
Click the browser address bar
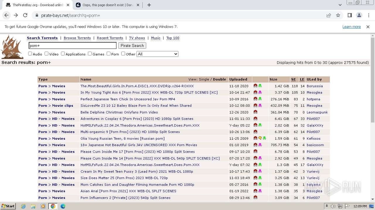tap(182, 15)
